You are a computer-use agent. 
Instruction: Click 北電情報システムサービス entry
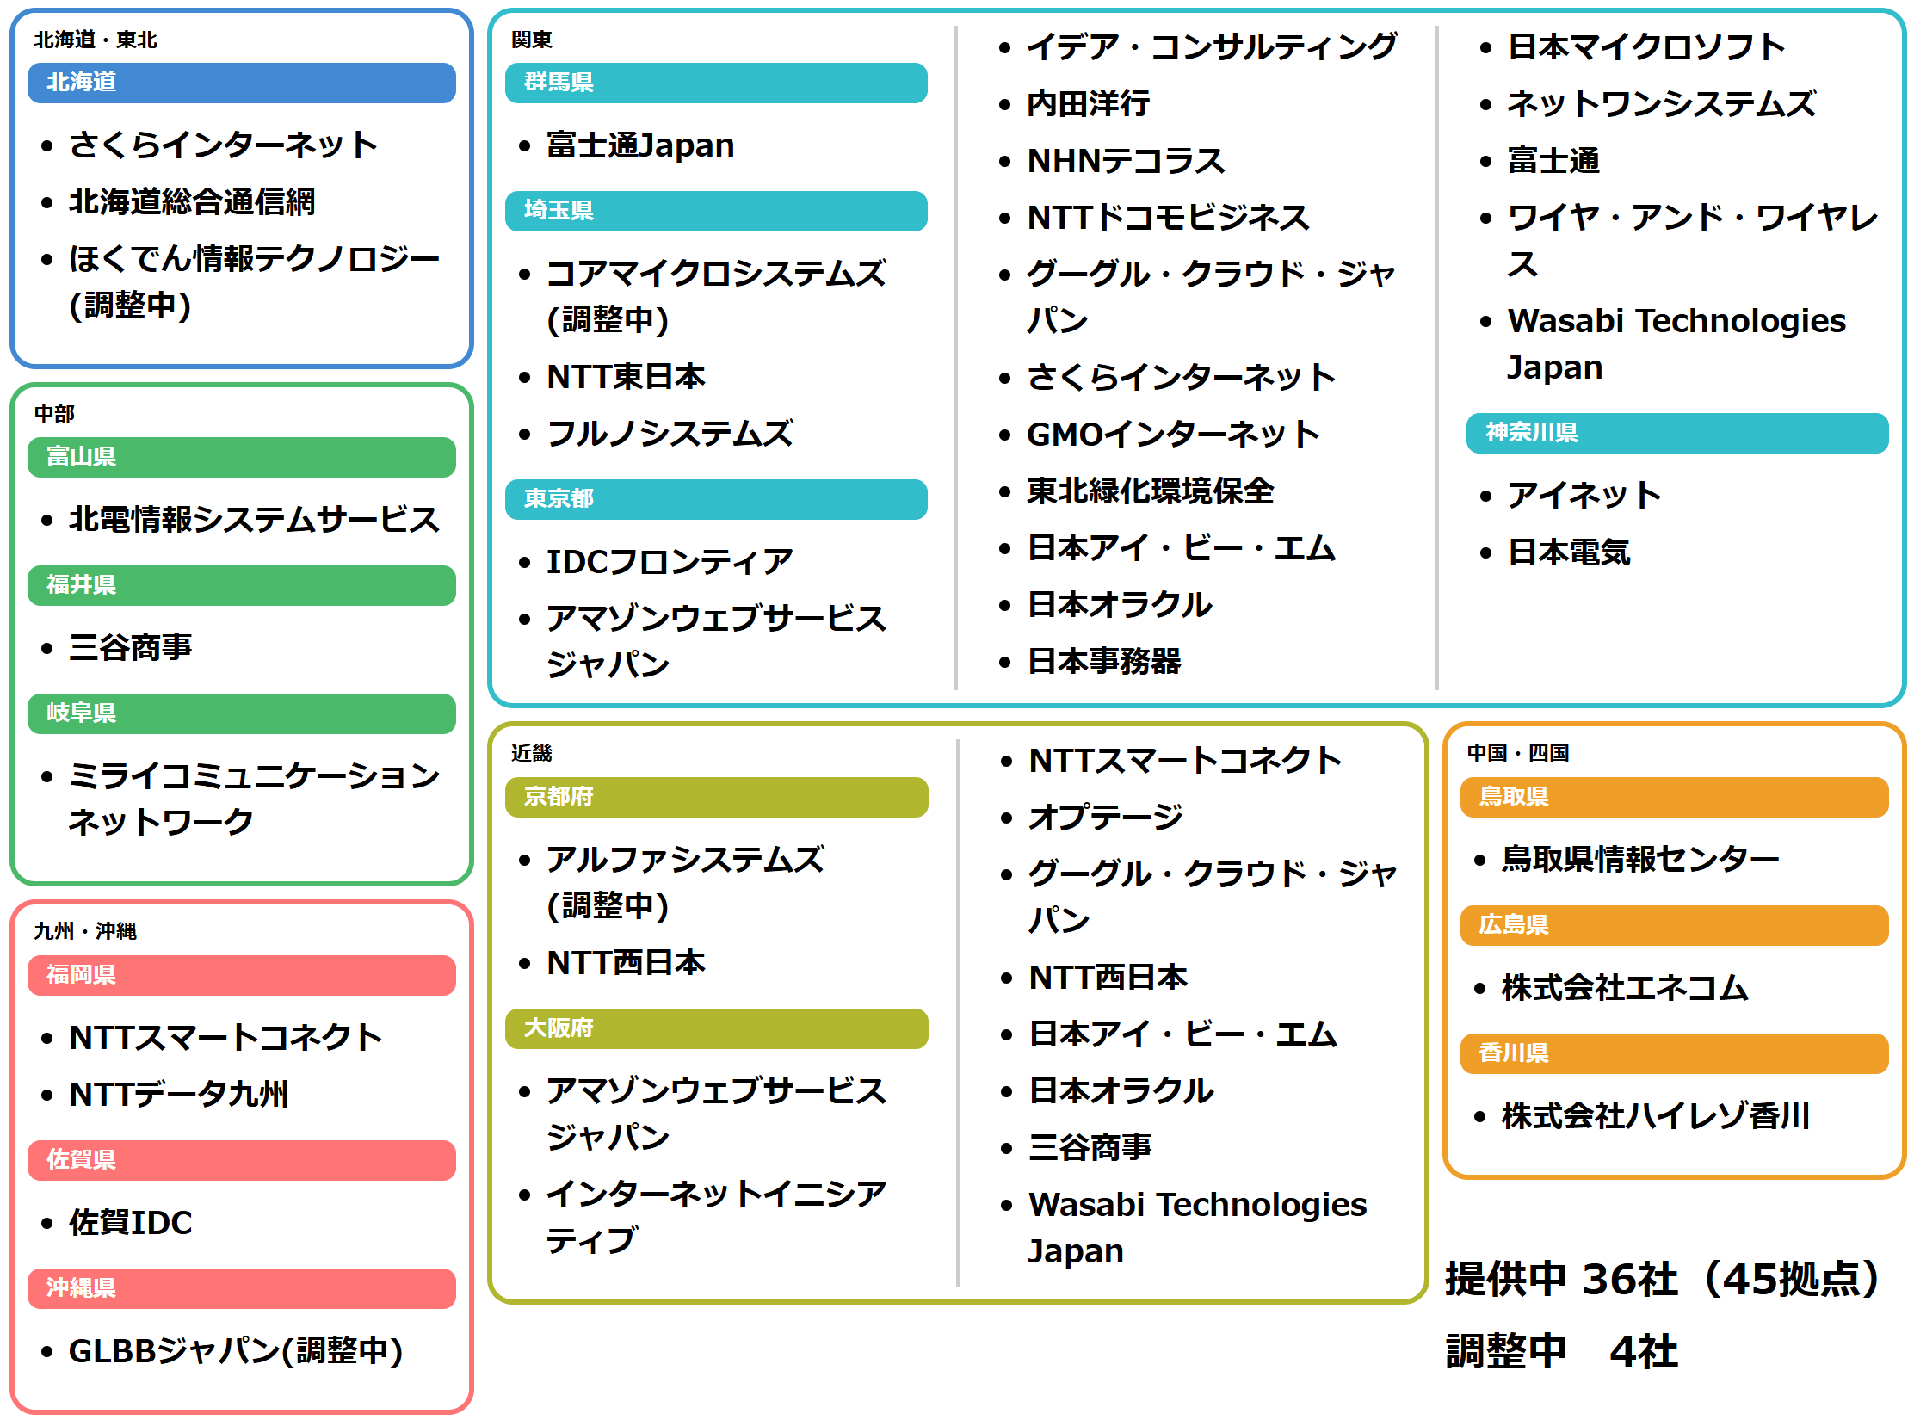click(x=254, y=519)
